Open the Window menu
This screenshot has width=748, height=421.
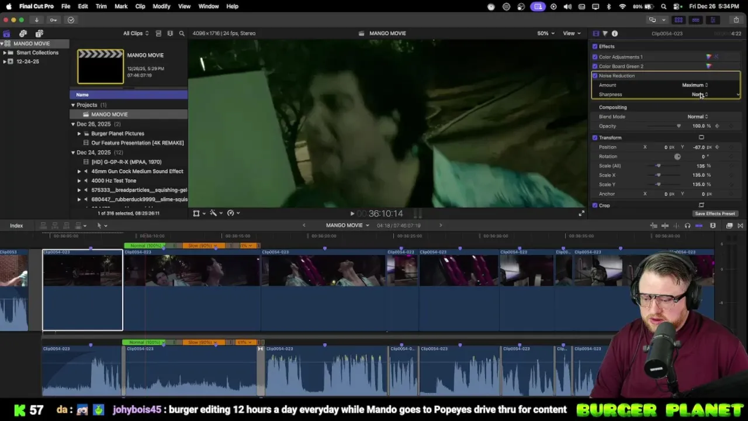coord(209,6)
